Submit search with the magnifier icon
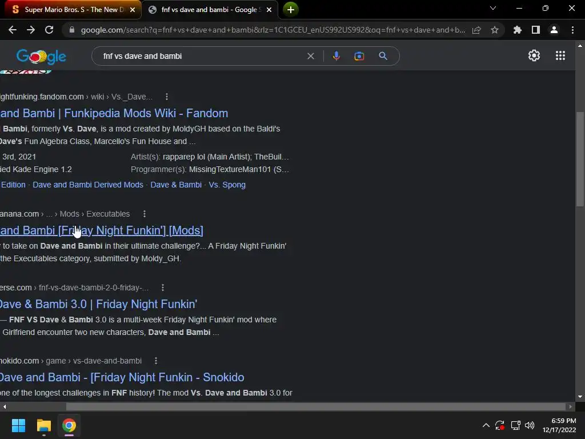 point(383,56)
